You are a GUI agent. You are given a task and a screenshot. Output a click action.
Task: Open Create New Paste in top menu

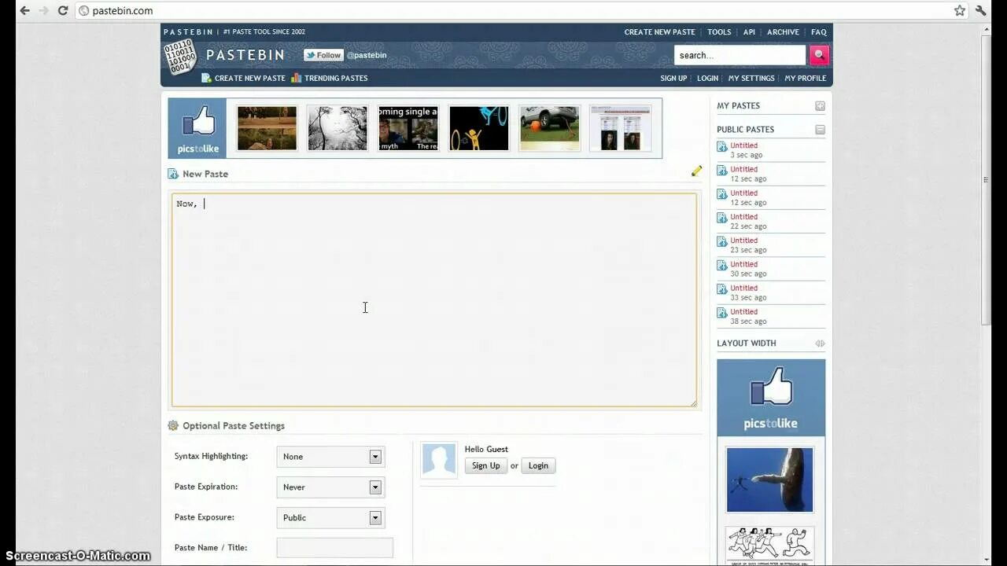[x=659, y=32]
